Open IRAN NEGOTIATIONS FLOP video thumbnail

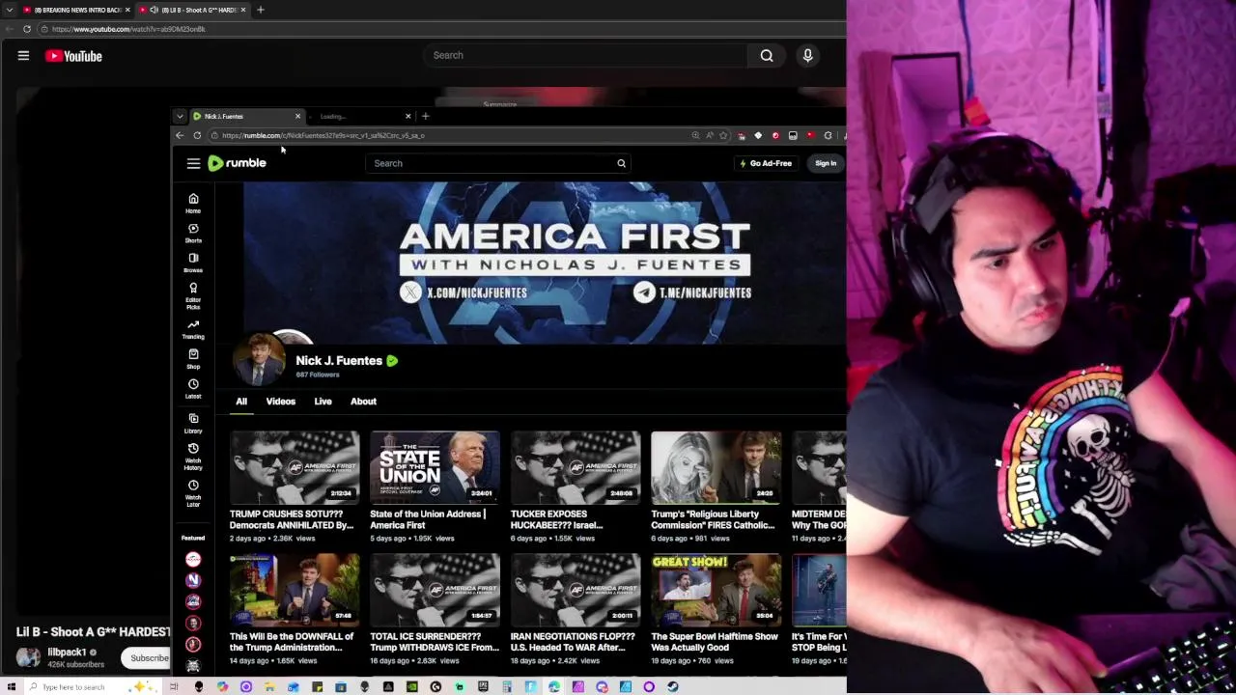(576, 590)
